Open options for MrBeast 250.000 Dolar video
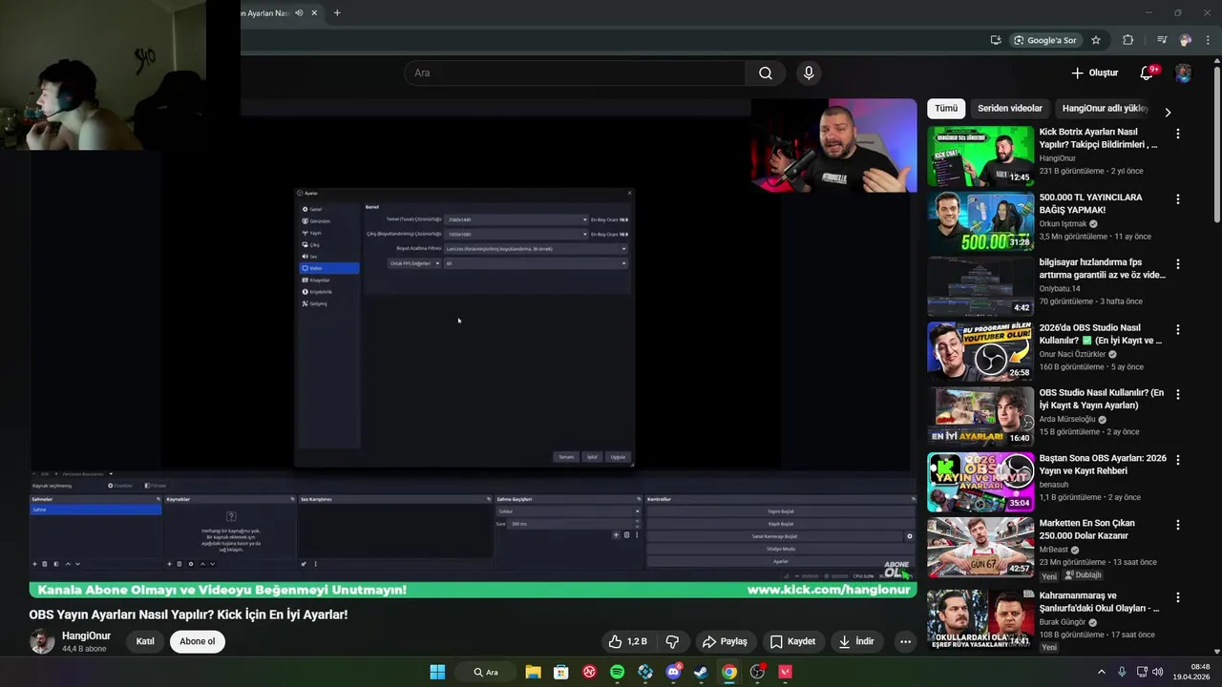 pos(1178,525)
